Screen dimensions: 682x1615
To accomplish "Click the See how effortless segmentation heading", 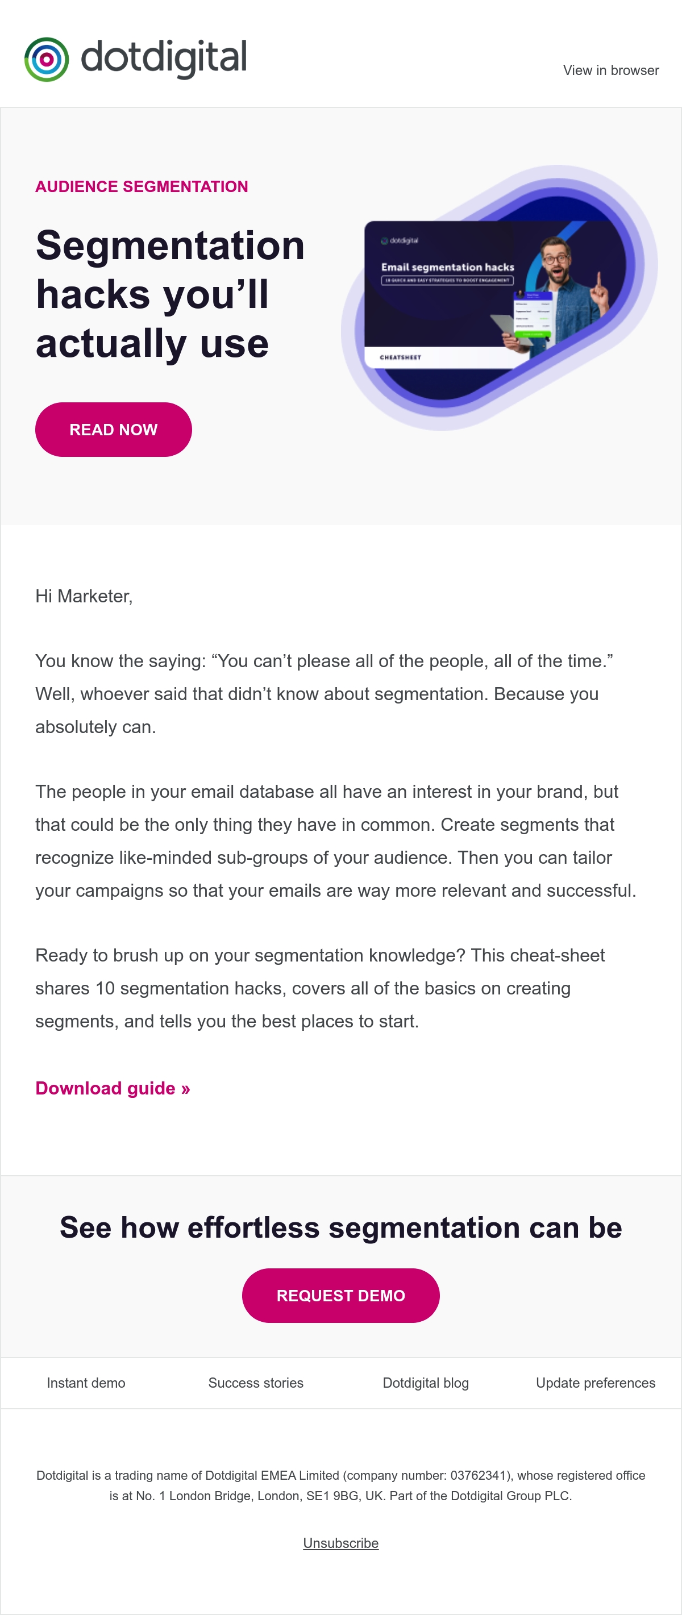I will coord(341,1227).
